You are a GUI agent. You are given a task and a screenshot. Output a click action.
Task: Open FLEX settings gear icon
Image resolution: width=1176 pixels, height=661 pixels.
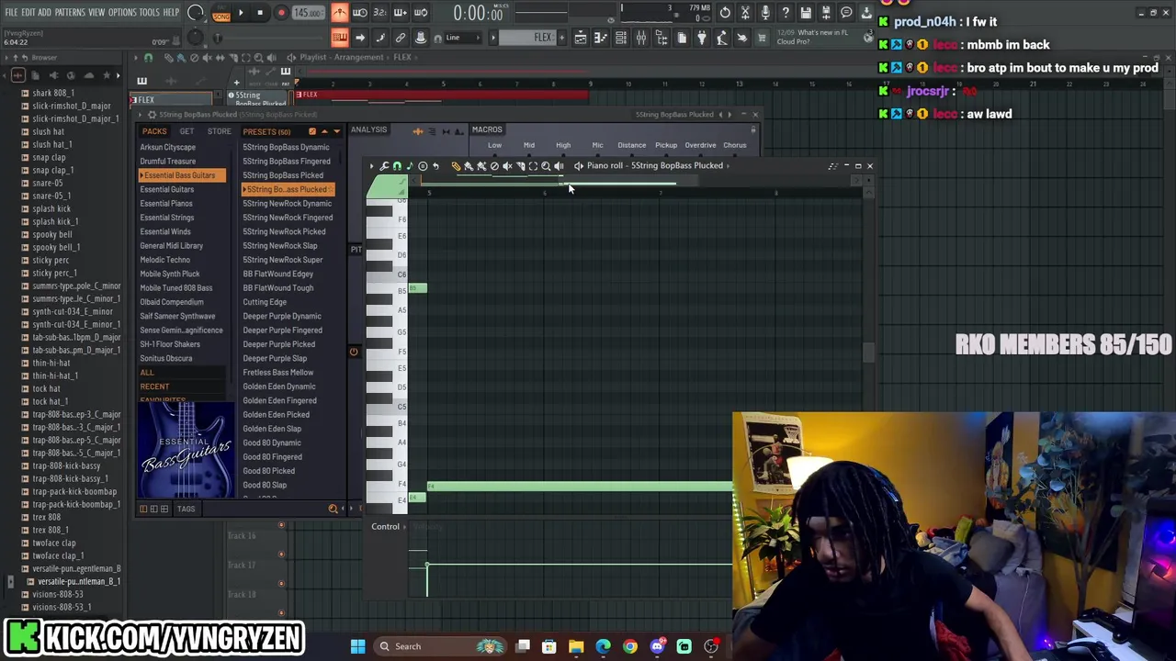[x=152, y=115]
